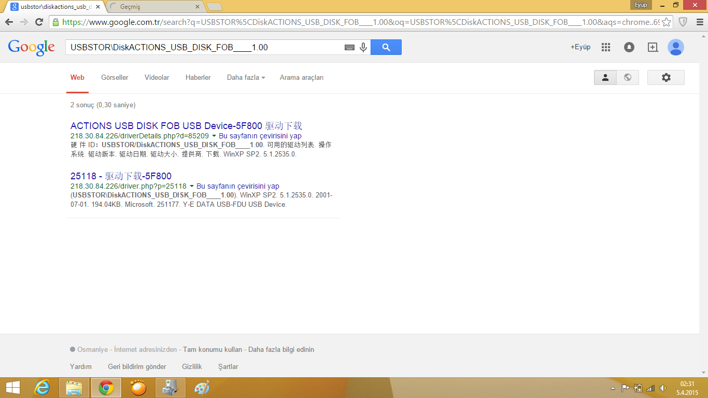Switch to Videolar results
This screenshot has height=398, width=708.
(157, 78)
